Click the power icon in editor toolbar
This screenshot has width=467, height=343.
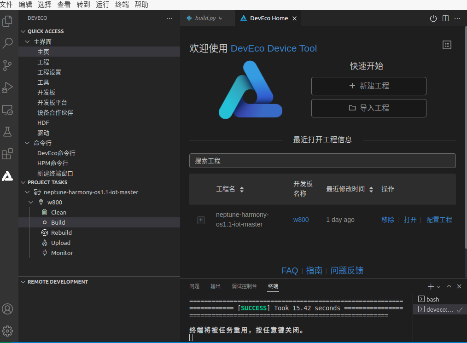(x=433, y=18)
